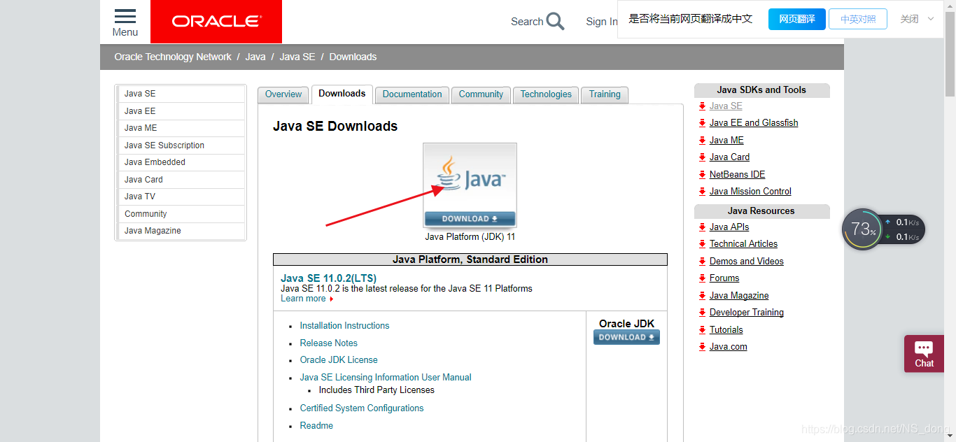Click Oracle Technology Network breadcrumb
956x442 pixels.
click(x=173, y=57)
